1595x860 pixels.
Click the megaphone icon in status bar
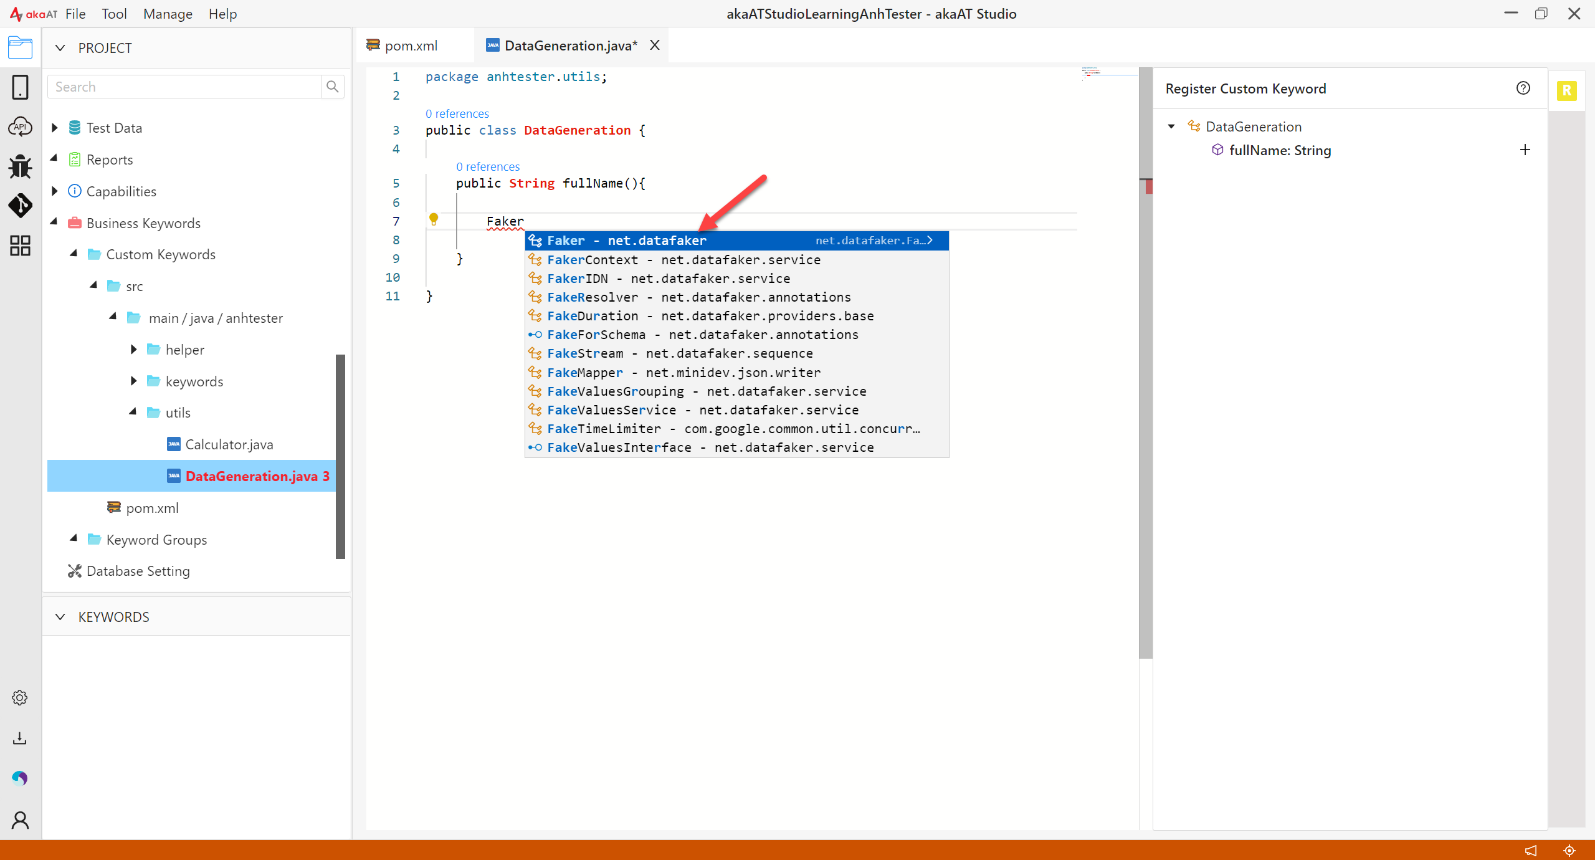1530,851
